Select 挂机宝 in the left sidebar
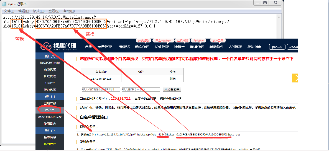 (50, 83)
